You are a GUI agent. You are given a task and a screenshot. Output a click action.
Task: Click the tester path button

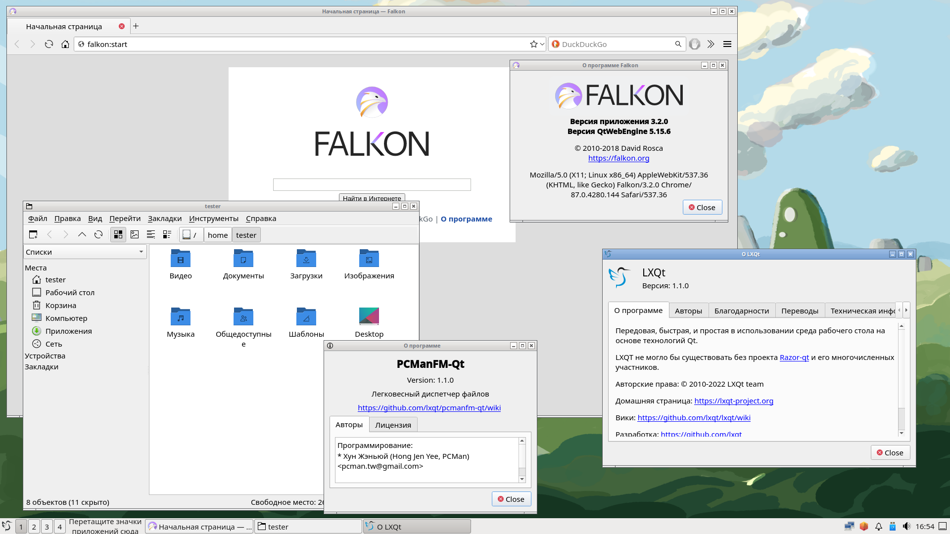click(246, 235)
